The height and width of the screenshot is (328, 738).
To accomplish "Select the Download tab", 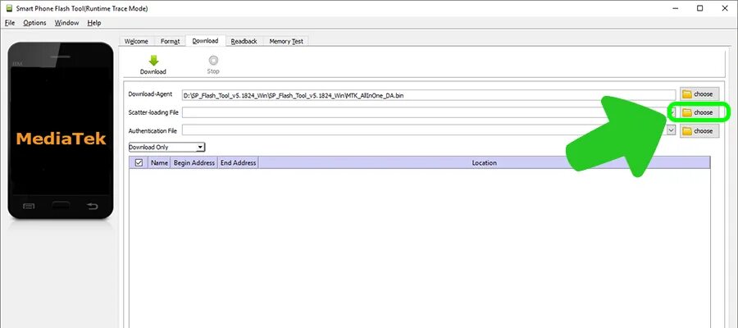I will point(205,41).
